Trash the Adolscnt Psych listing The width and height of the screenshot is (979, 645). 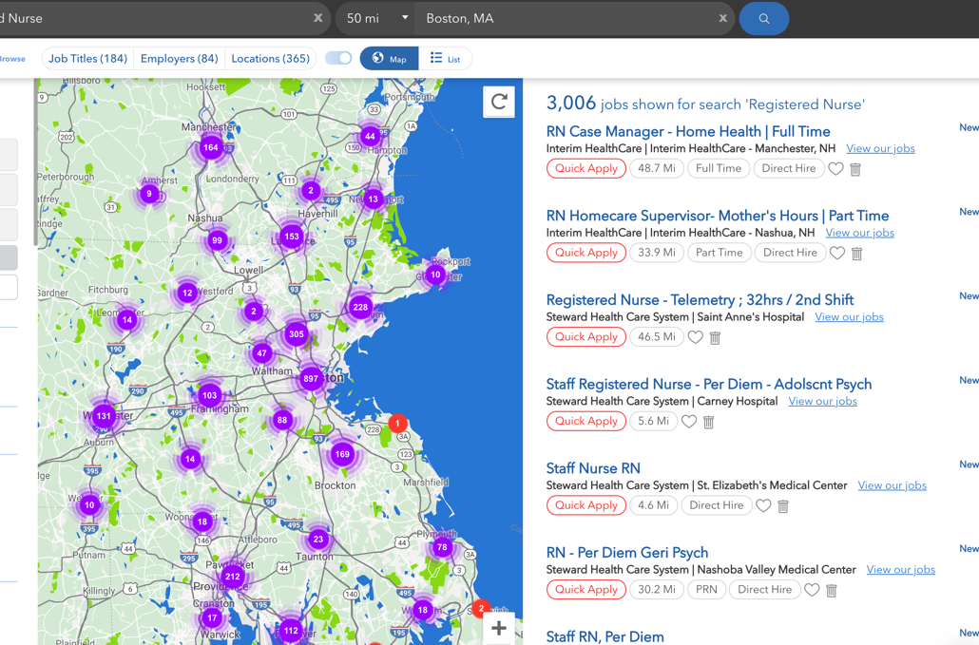pos(709,422)
